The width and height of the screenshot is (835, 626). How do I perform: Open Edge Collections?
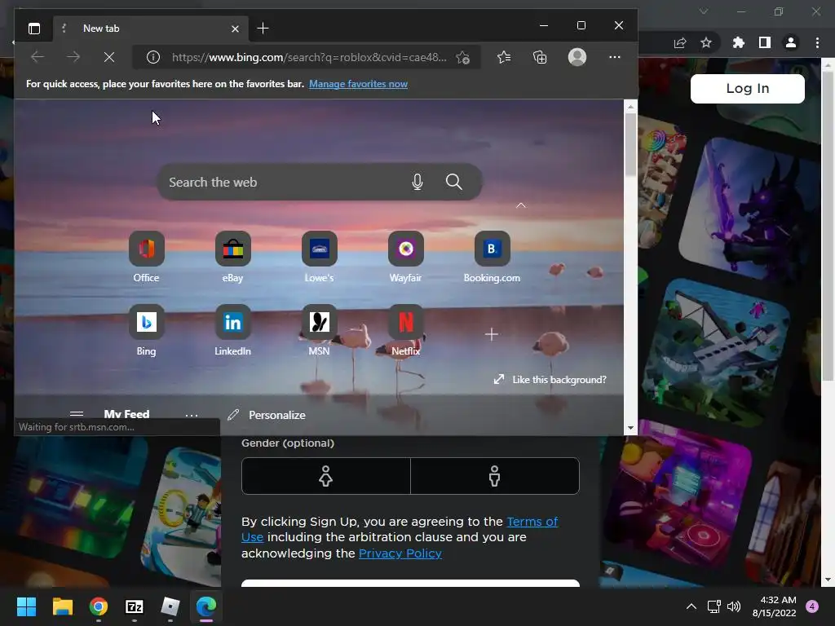pos(540,57)
